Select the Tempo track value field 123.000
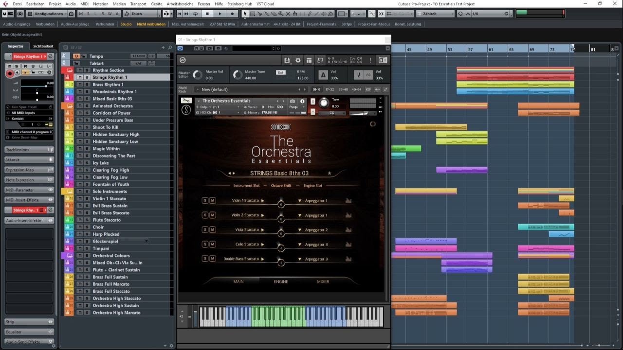The image size is (623, 350). tap(138, 56)
